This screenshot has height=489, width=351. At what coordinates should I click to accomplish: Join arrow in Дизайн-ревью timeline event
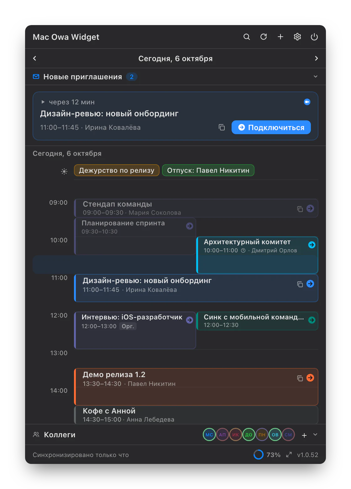[310, 284]
